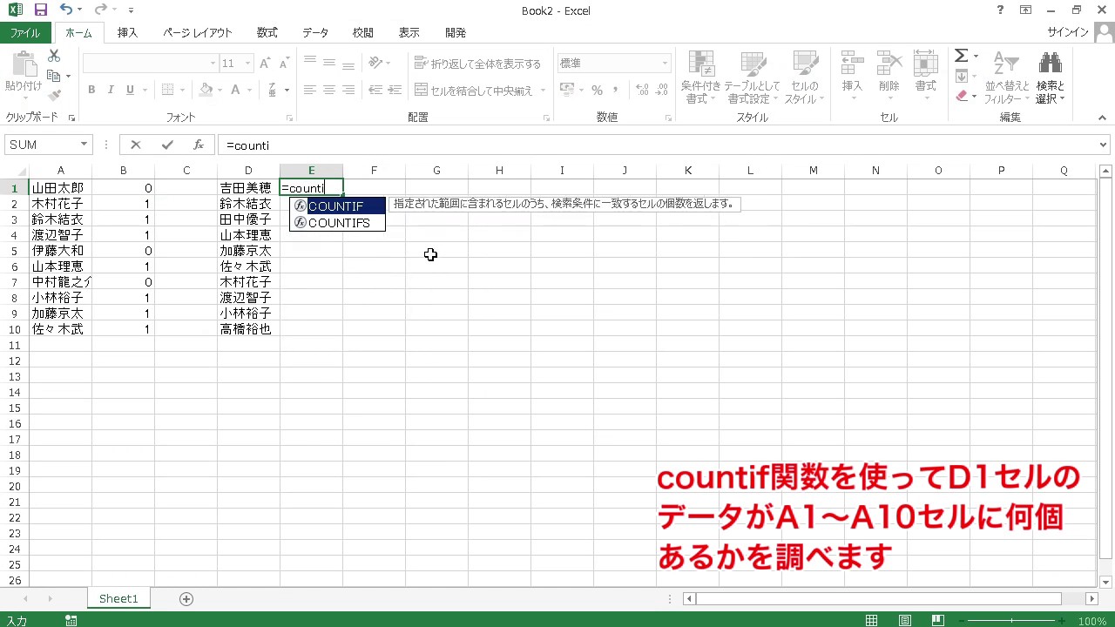
Task: Click the Cut scissors icon
Action: pyautogui.click(x=54, y=56)
